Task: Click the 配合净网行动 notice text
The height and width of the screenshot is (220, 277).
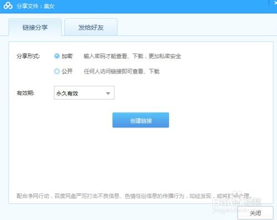Action: (x=134, y=196)
